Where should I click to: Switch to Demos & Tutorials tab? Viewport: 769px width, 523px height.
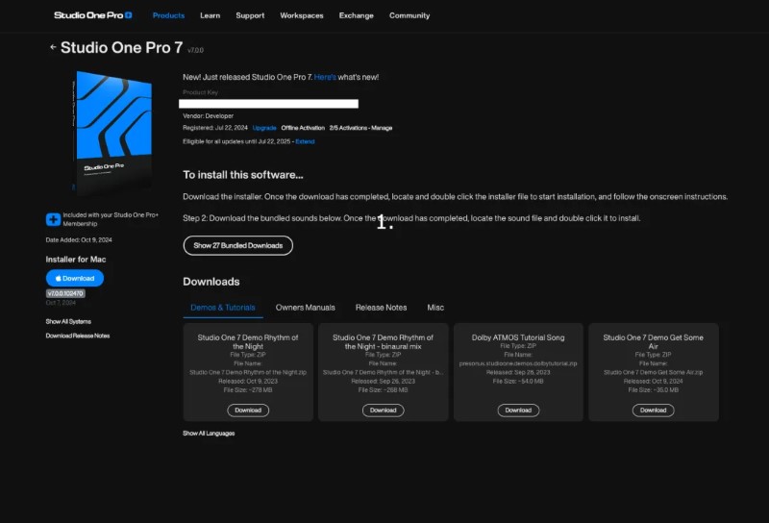[223, 308]
